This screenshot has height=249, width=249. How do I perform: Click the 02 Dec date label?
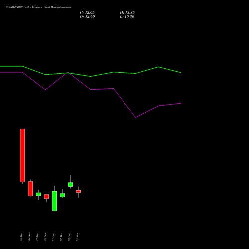point(61,237)
